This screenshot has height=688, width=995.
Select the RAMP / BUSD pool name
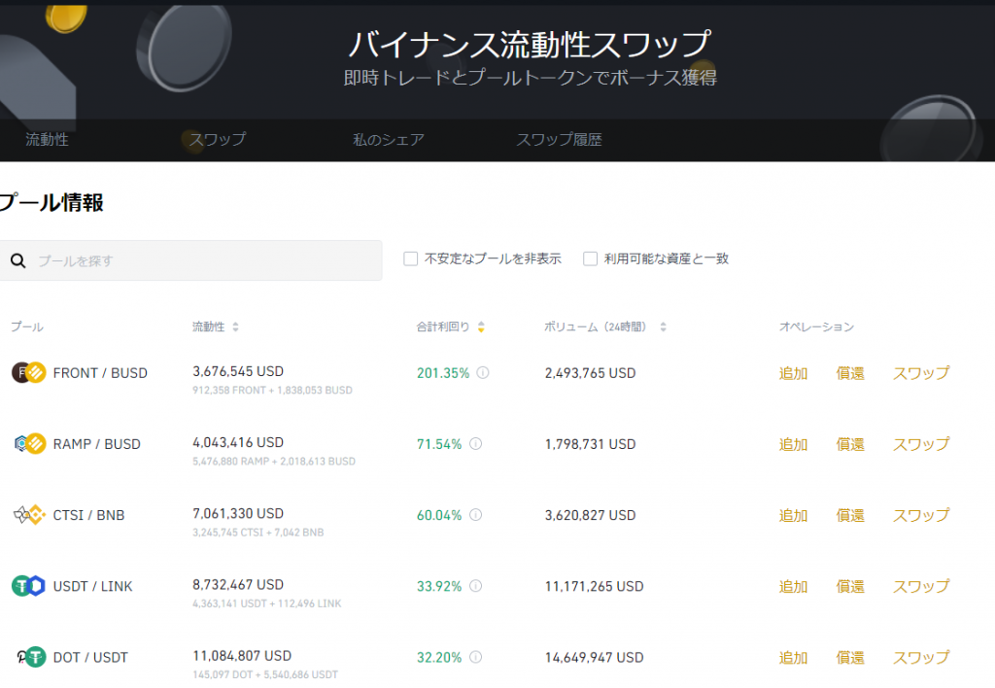point(97,444)
